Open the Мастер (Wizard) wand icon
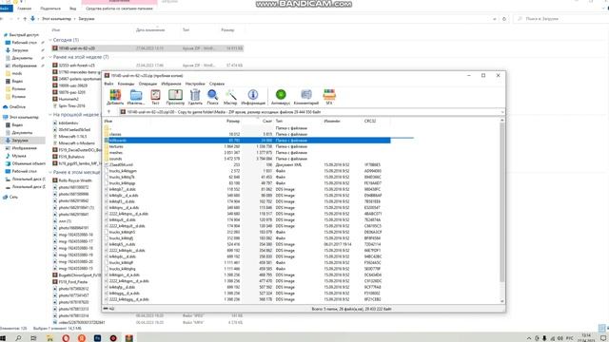609x342 pixels. point(230,95)
